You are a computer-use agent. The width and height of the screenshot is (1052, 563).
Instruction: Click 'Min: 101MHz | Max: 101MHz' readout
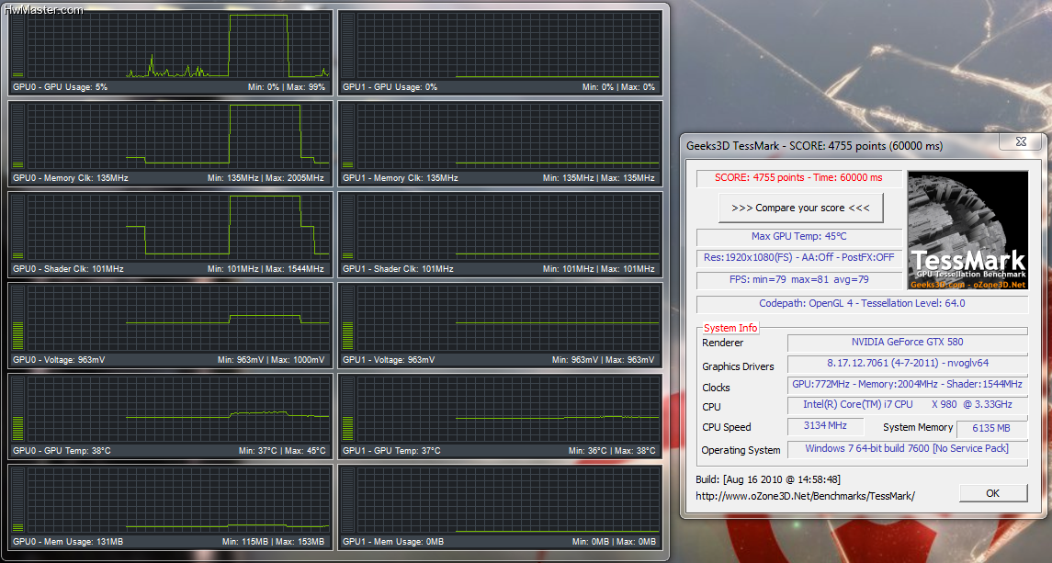point(598,269)
